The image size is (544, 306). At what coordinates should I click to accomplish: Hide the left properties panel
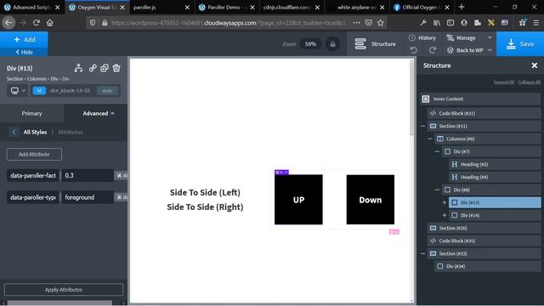(24, 52)
